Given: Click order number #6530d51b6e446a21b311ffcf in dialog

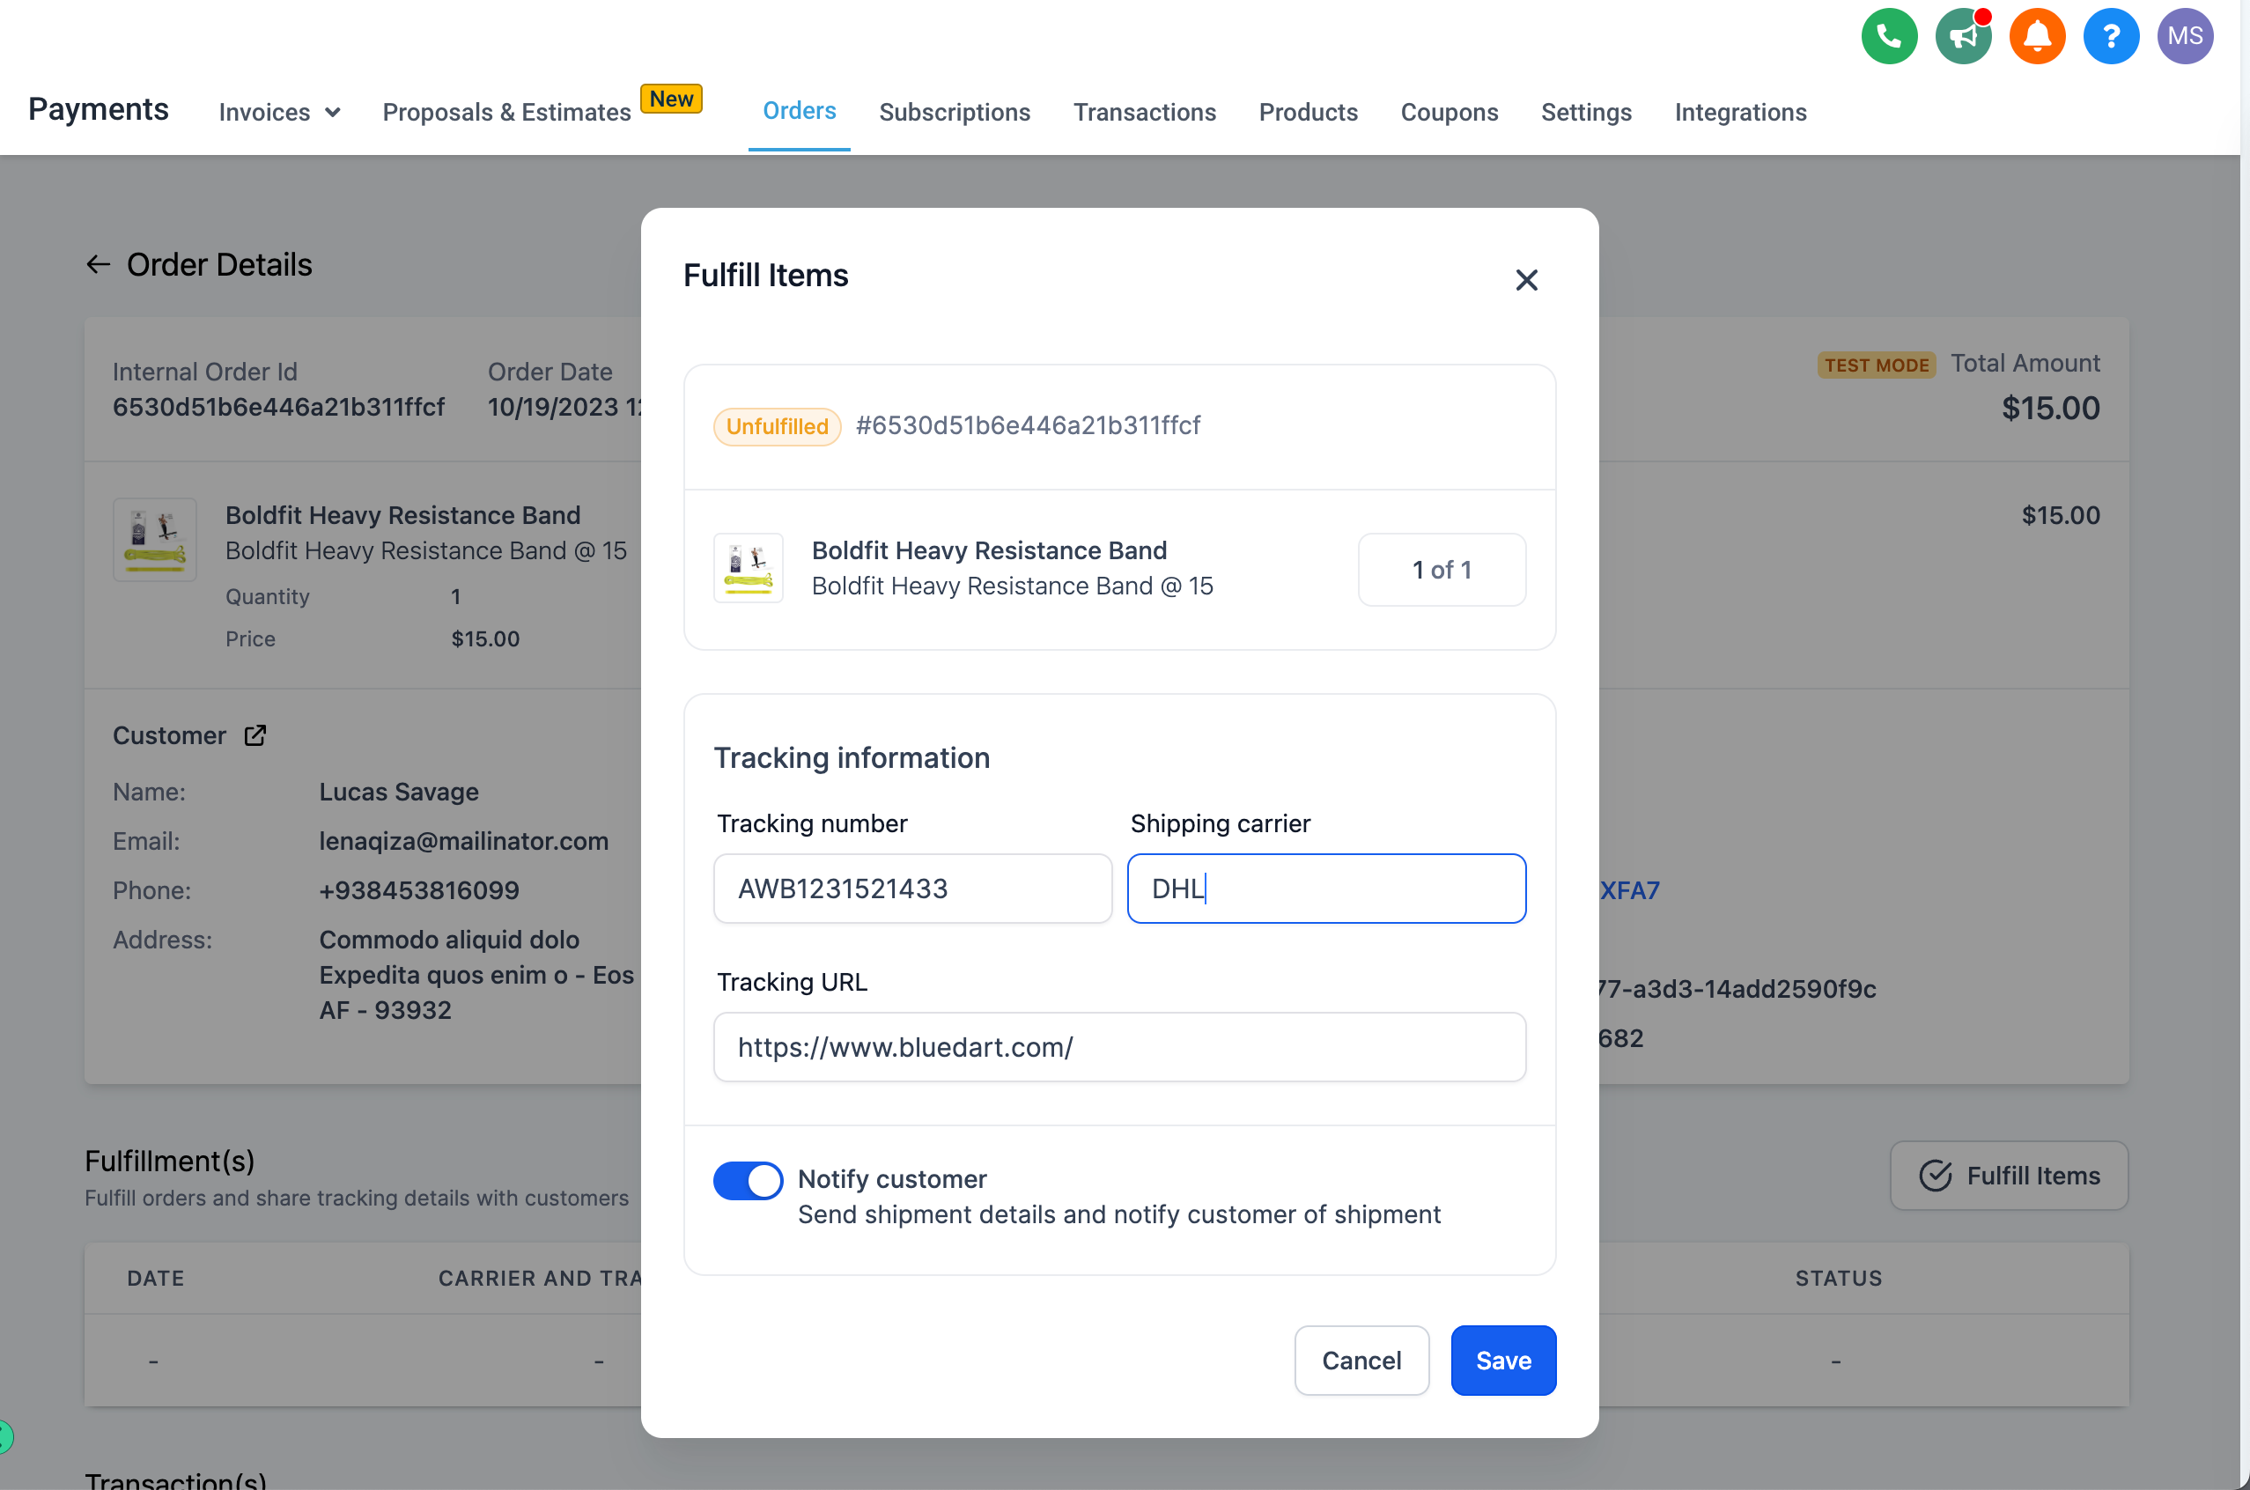Looking at the screenshot, I should 1028,424.
